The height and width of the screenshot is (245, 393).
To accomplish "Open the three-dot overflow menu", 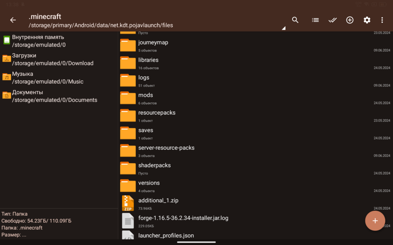I will [382, 20].
